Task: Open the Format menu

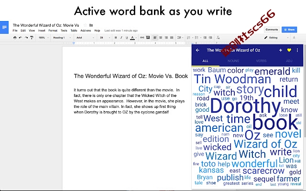Action: point(53,31)
